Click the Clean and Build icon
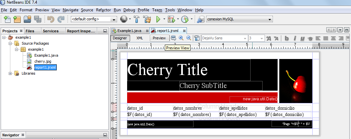Viewport: 351px width, 139px height. pyautogui.click(x=147, y=19)
